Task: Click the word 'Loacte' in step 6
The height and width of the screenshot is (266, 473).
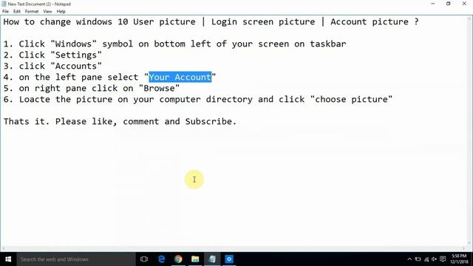Action: [x=35, y=100]
